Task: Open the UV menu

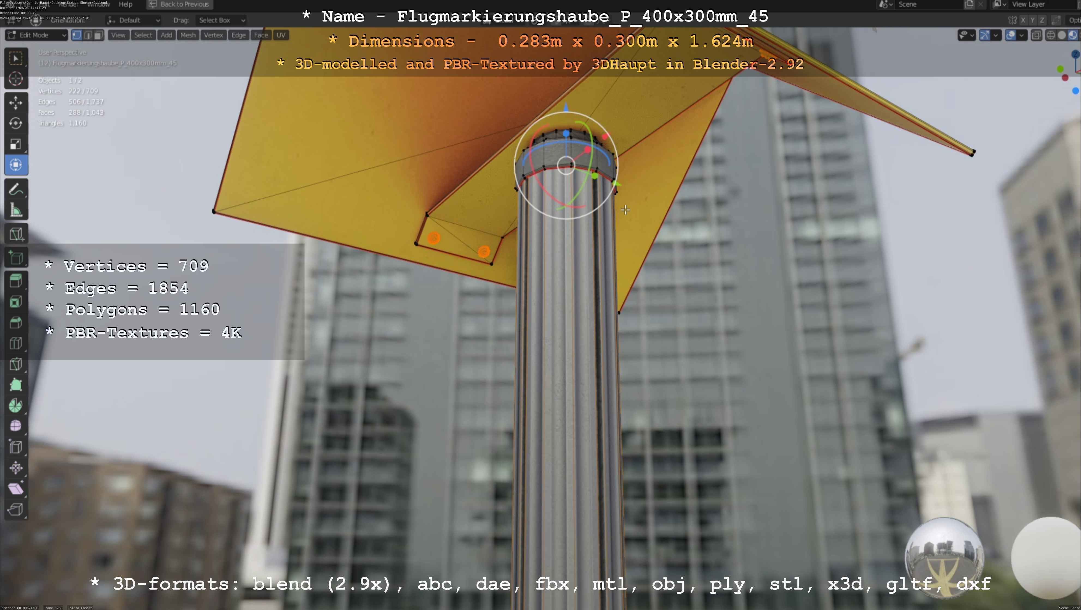Action: pyautogui.click(x=281, y=35)
